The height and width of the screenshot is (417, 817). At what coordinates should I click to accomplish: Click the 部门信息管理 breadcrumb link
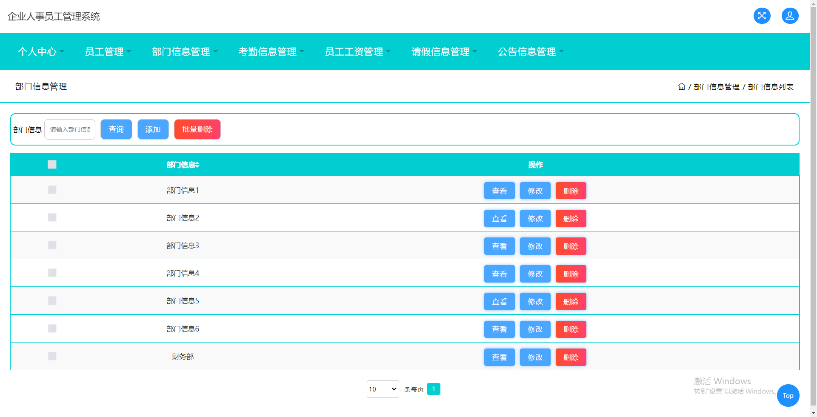[x=716, y=86]
